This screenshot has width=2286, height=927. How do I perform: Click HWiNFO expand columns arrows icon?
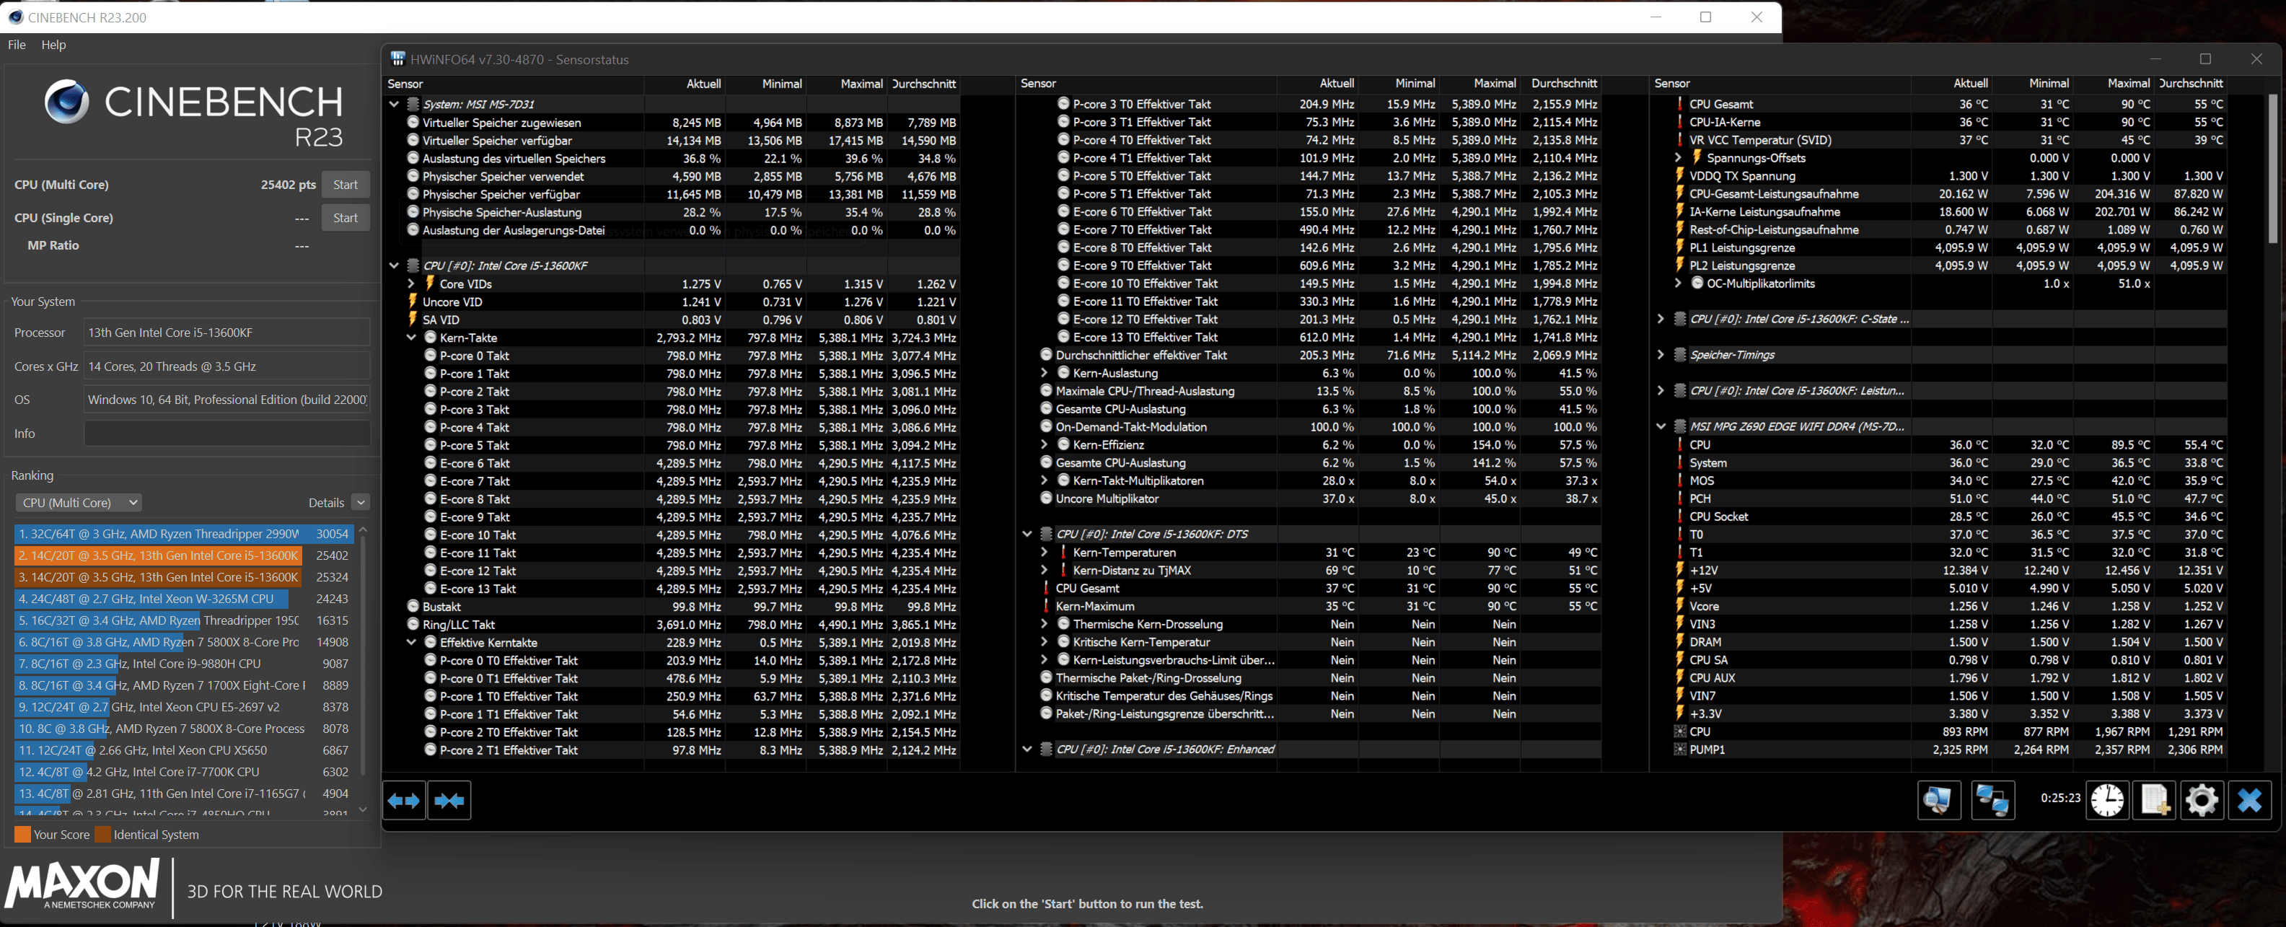tap(404, 800)
